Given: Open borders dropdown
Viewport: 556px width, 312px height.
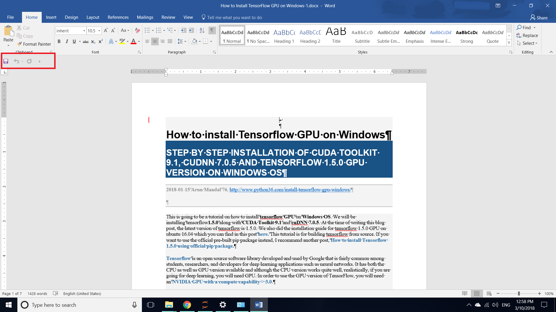Looking at the screenshot, I should [x=211, y=42].
